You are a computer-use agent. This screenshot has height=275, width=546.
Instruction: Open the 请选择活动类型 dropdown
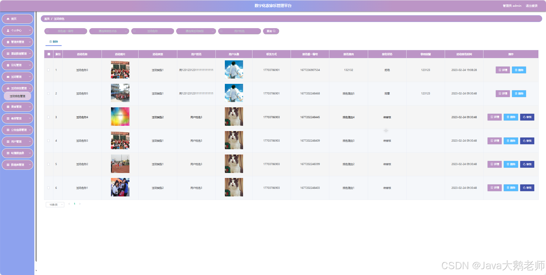point(196,31)
